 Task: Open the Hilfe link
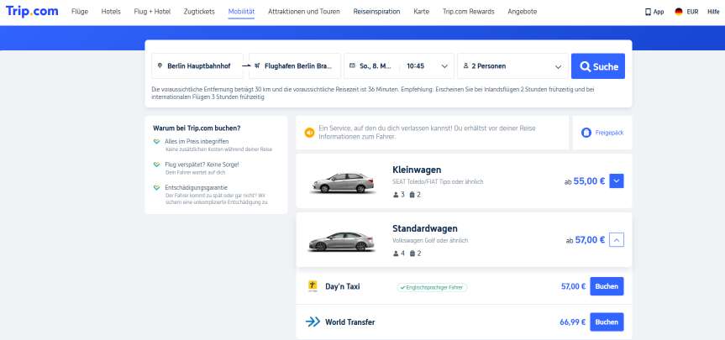tap(713, 12)
